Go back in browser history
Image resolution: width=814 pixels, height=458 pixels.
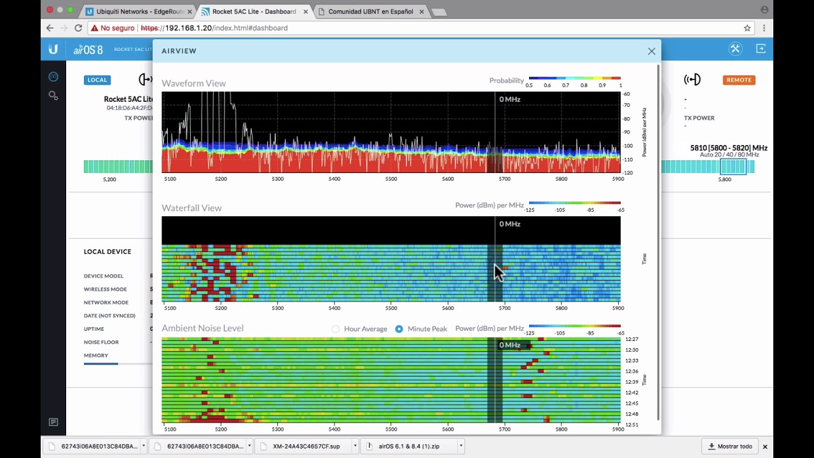pos(50,28)
